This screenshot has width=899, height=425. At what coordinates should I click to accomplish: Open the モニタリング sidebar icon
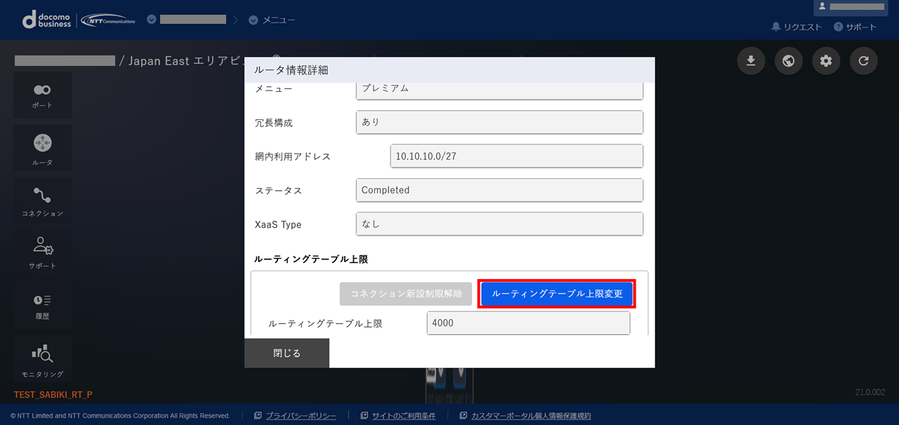42,360
